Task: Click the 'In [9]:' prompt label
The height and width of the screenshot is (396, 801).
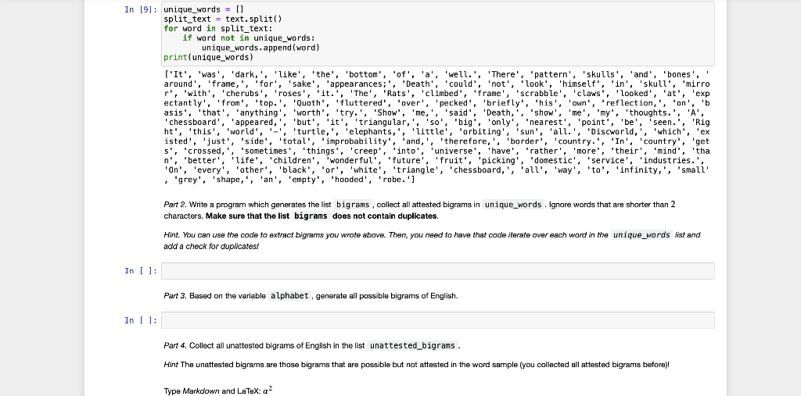Action: click(141, 9)
